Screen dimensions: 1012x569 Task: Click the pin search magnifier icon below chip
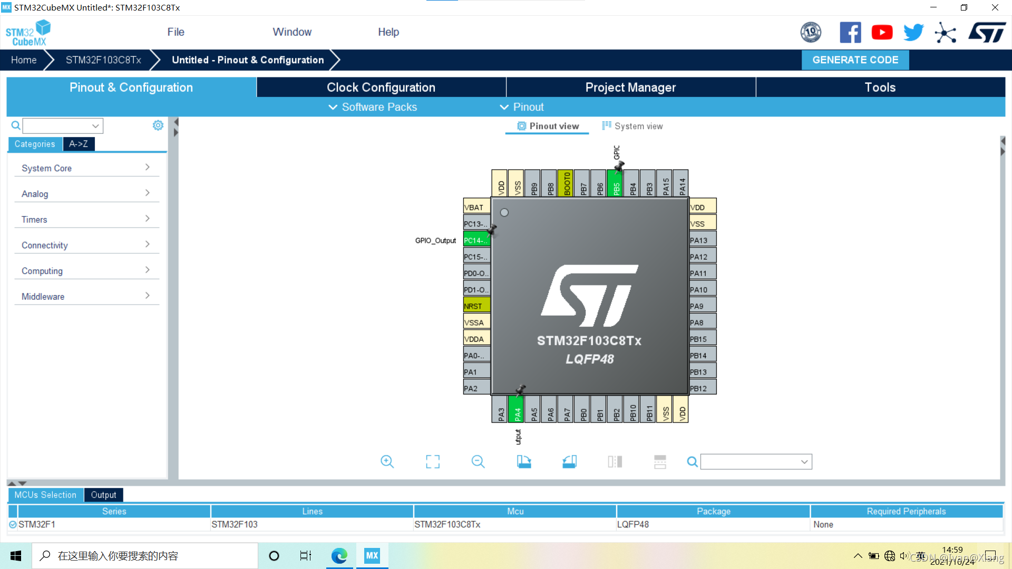click(693, 462)
